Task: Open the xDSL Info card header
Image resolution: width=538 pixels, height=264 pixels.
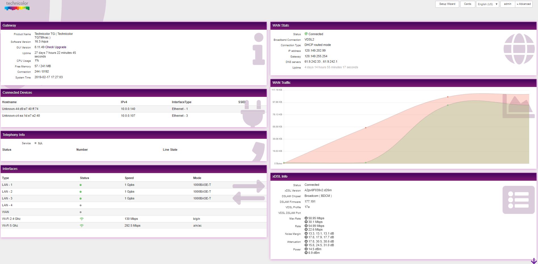Action: (x=403, y=176)
